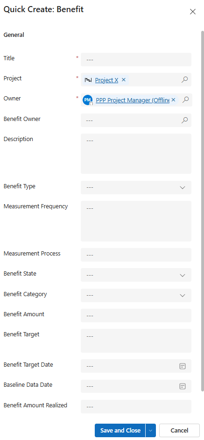Screen dimensions: 204x440
Task: Click the Description text area
Action: click(x=136, y=154)
